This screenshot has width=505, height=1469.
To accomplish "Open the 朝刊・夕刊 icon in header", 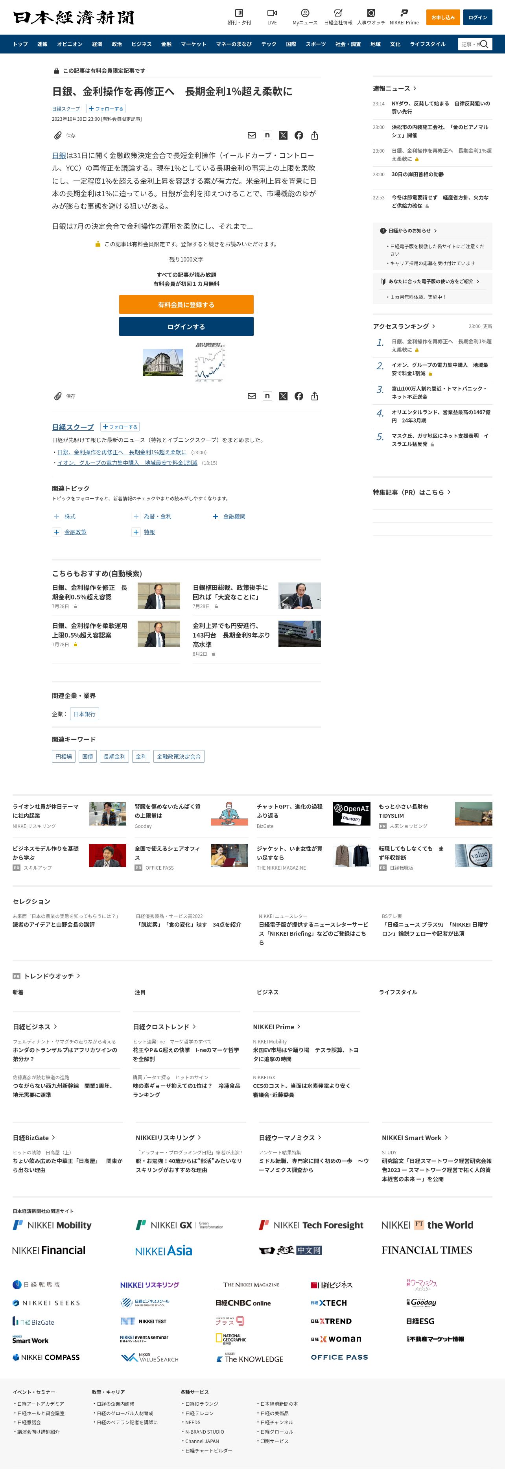I will click(239, 17).
